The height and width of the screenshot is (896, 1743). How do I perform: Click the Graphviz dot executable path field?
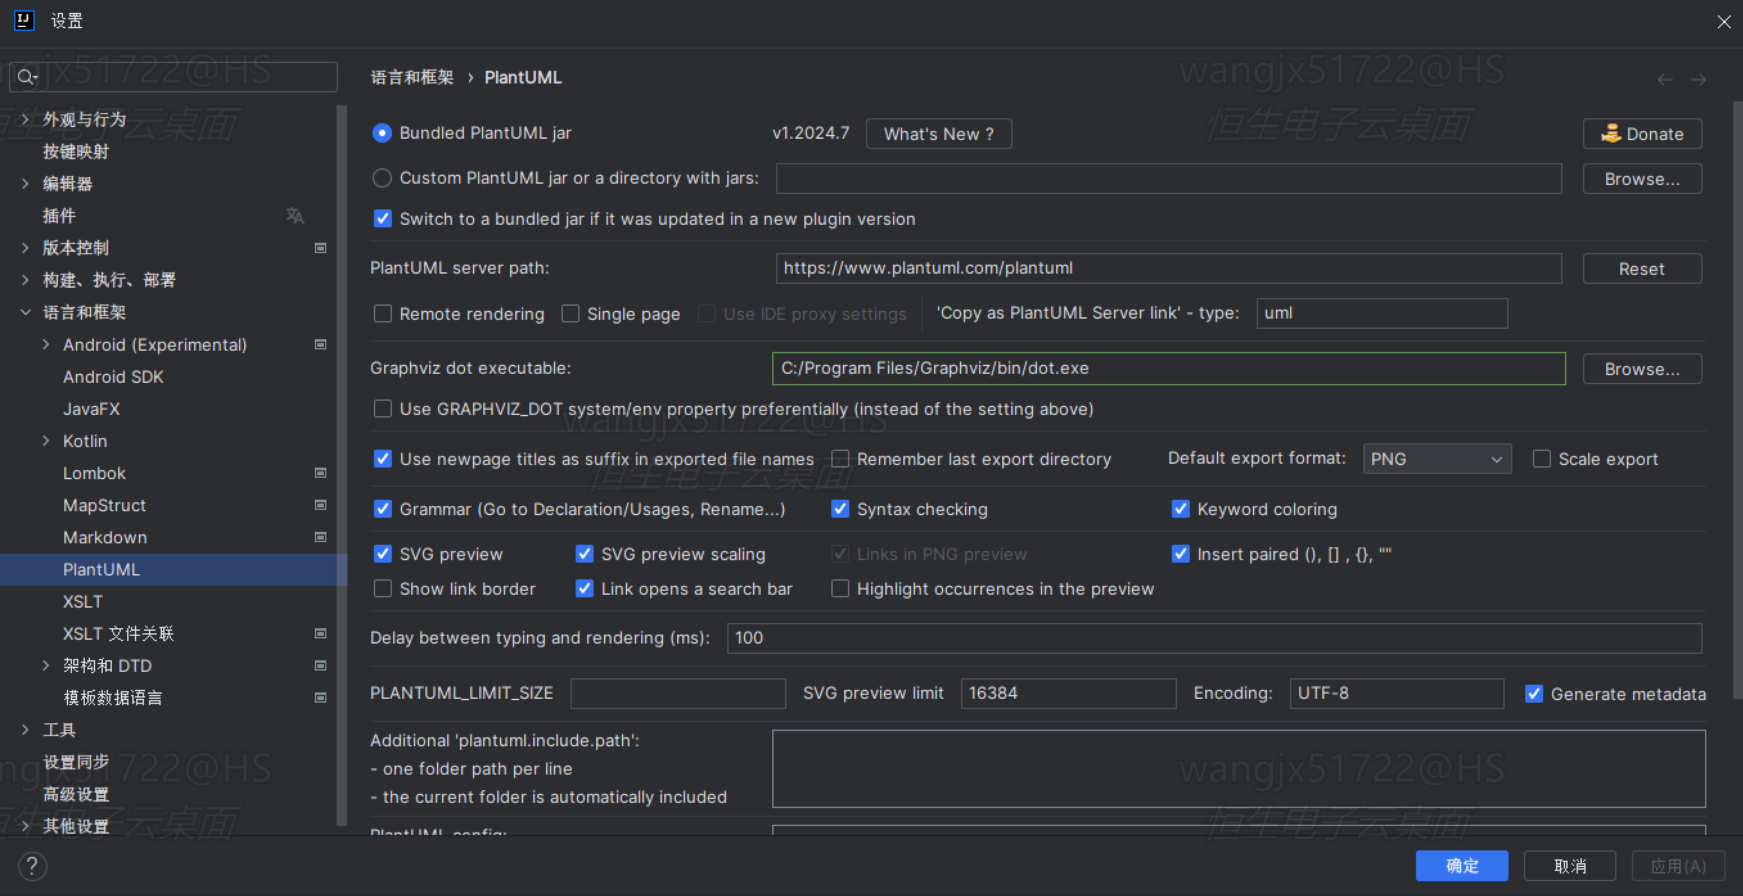point(1168,369)
